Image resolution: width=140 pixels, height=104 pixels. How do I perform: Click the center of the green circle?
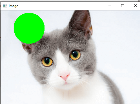(29, 28)
